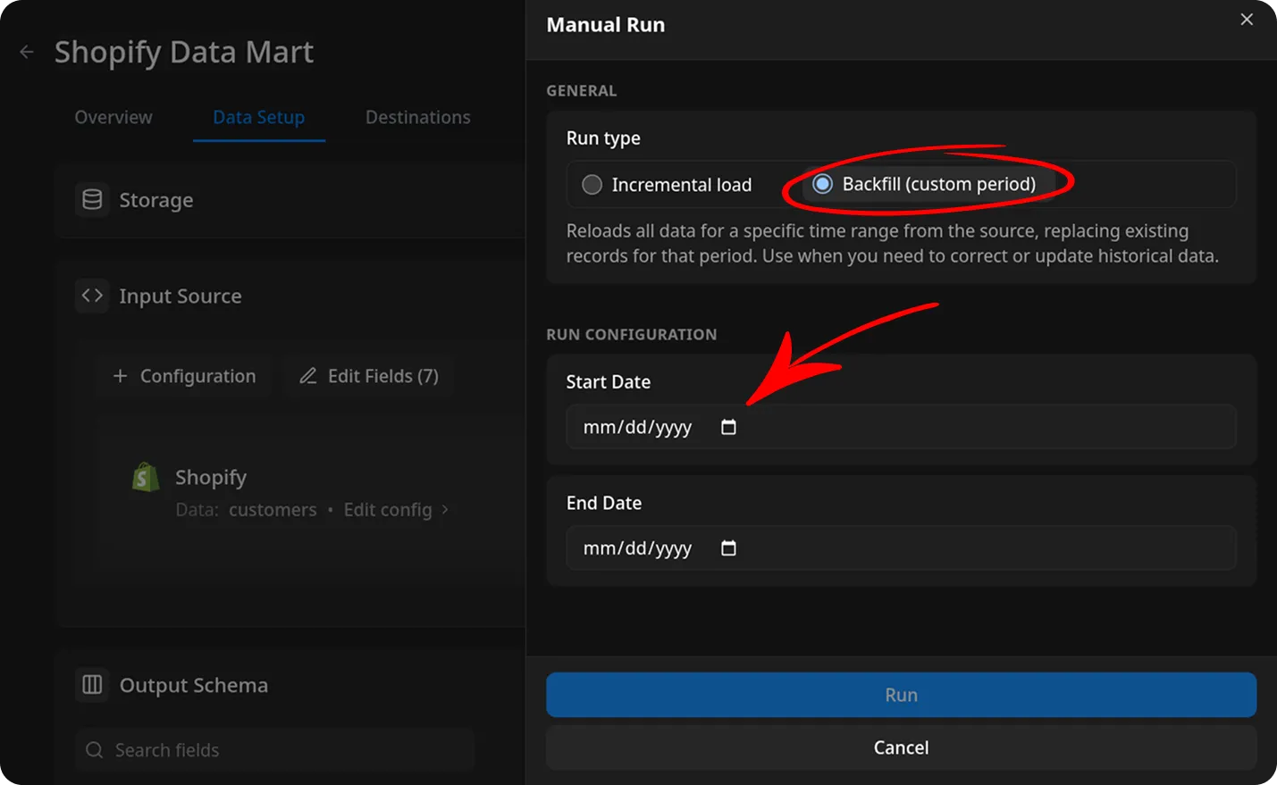
Task: Select the Backfill custom period option
Action: (822, 184)
